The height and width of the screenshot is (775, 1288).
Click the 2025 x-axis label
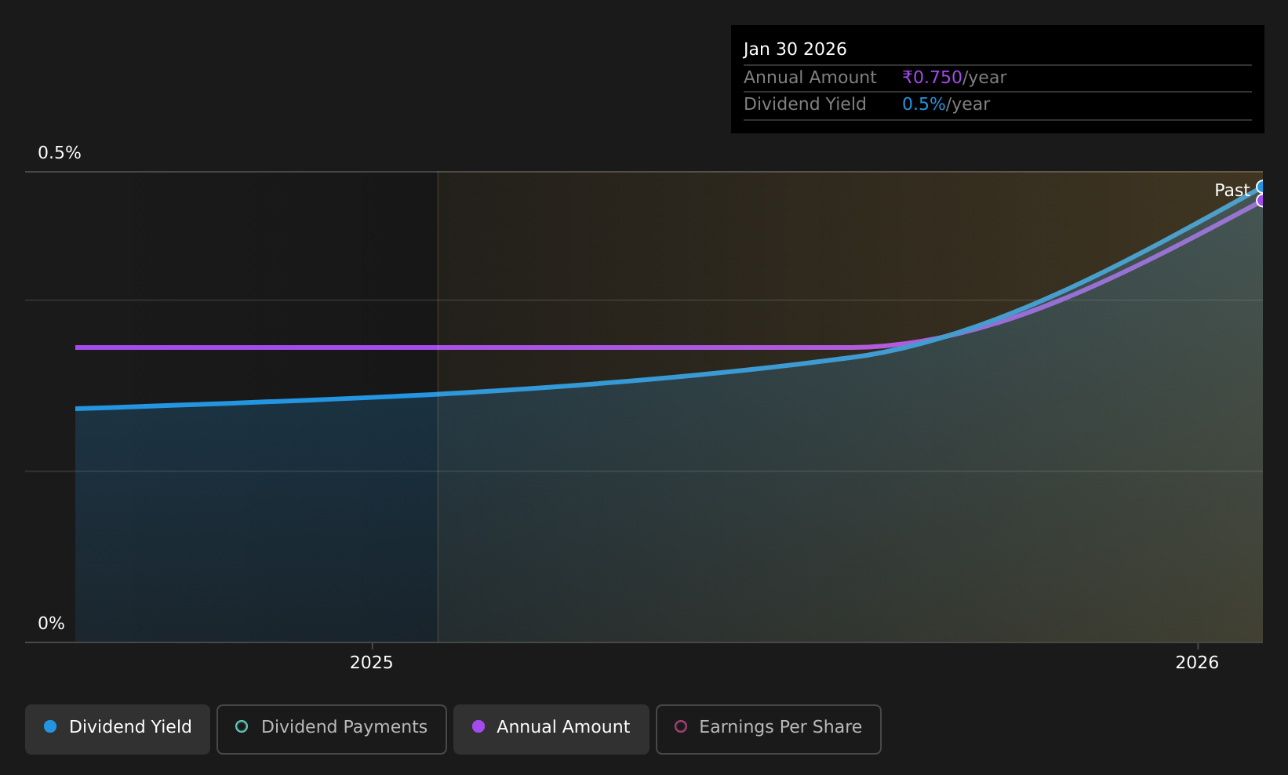pyautogui.click(x=371, y=663)
